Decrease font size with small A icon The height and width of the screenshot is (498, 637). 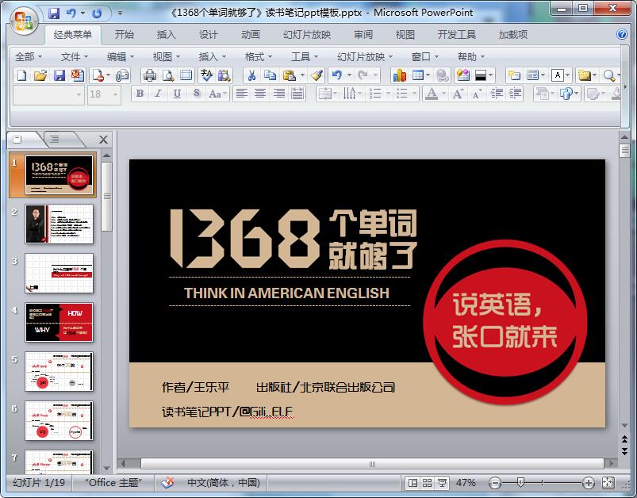coord(476,94)
